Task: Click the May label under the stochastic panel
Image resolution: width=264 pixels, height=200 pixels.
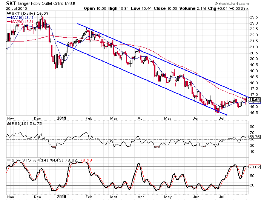Action: (168, 197)
